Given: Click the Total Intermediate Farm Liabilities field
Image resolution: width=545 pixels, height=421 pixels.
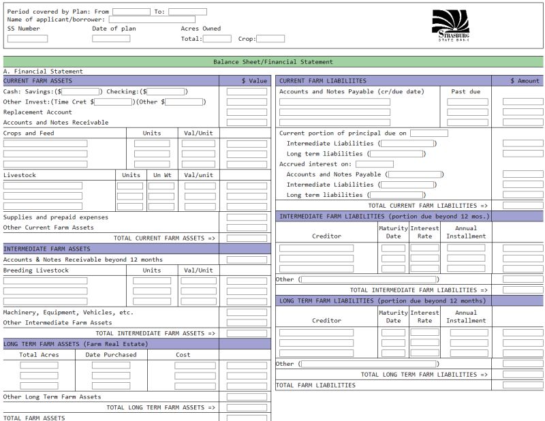Looking at the screenshot, I should pyautogui.click(x=523, y=290).
